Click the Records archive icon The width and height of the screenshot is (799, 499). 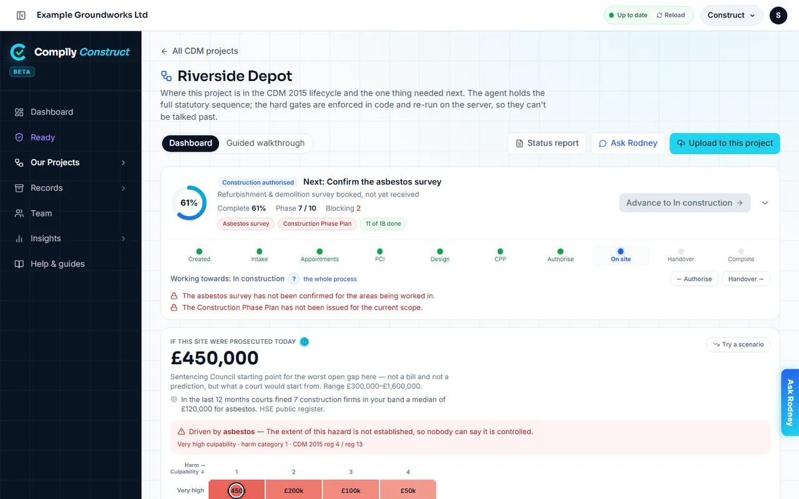pyautogui.click(x=19, y=188)
